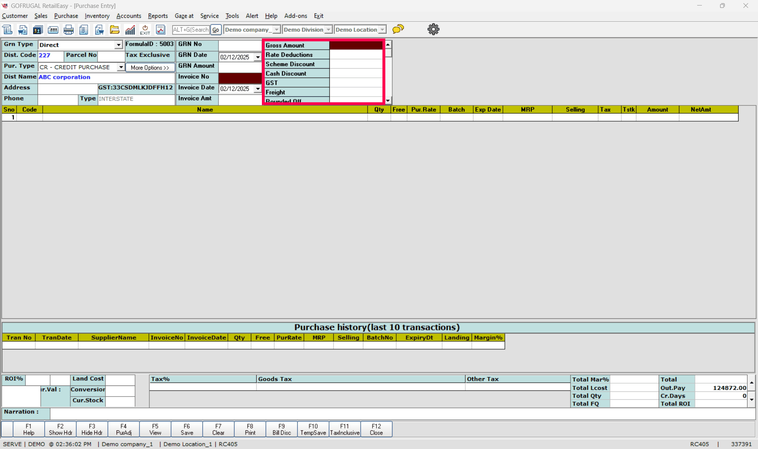Click the Invoice No input field
Screen dimensions: 758x449
pos(240,78)
